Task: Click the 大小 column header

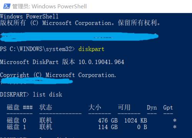Action: click(x=95, y=107)
